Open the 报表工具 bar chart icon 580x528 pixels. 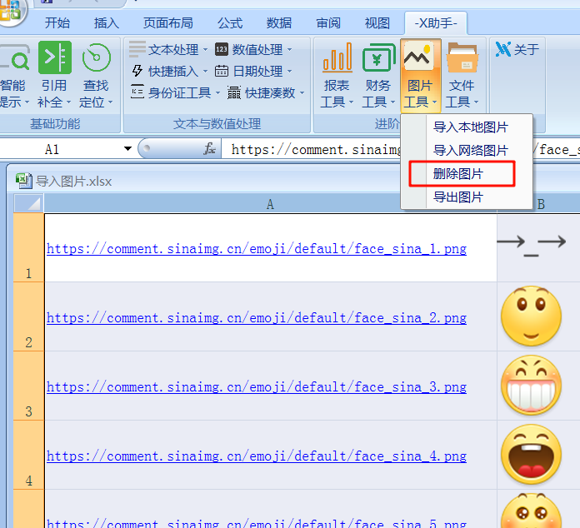337,57
